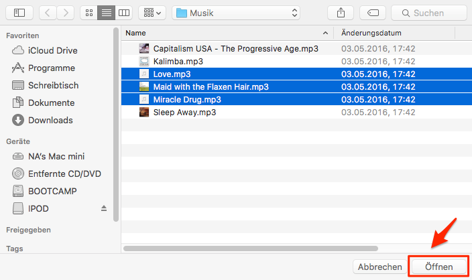Image resolution: width=472 pixels, height=280 pixels.
Task: Click the Kalimba.mp3 file icon
Action: point(144,62)
